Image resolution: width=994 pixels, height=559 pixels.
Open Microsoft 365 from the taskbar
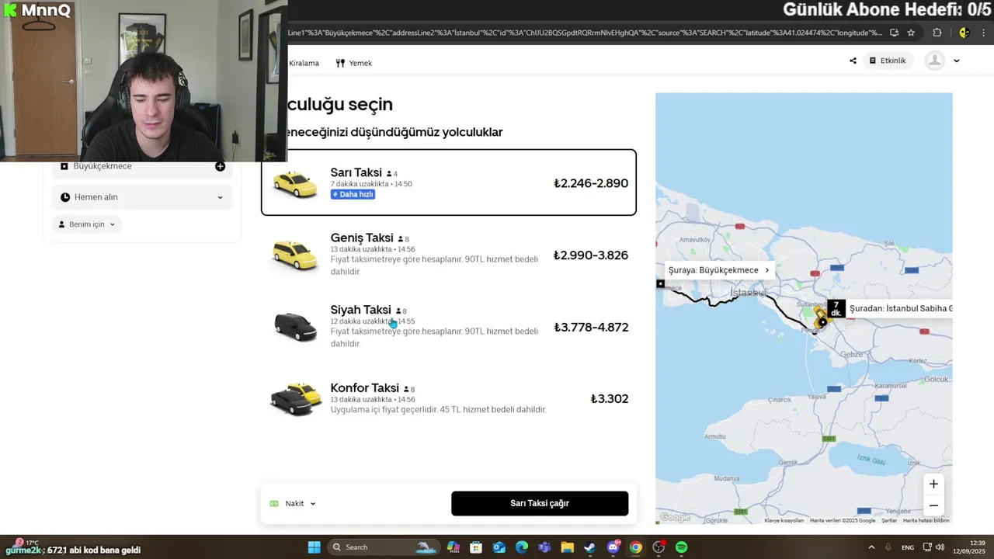click(453, 547)
